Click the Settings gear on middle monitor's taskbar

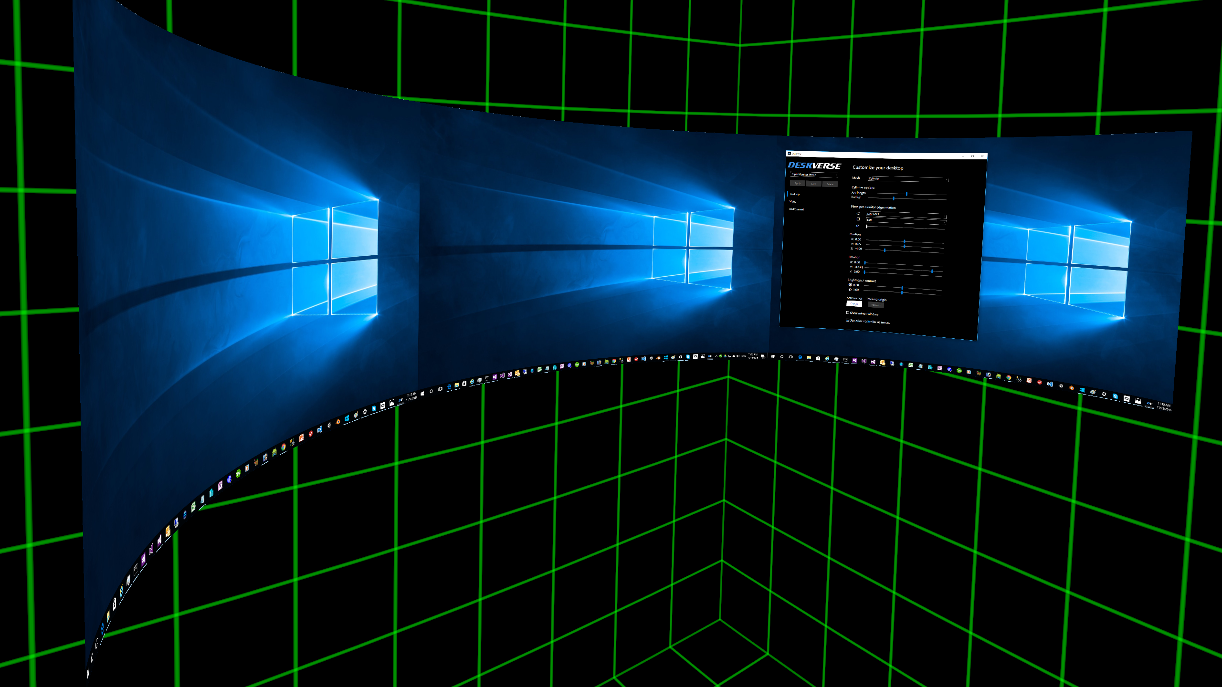point(680,357)
